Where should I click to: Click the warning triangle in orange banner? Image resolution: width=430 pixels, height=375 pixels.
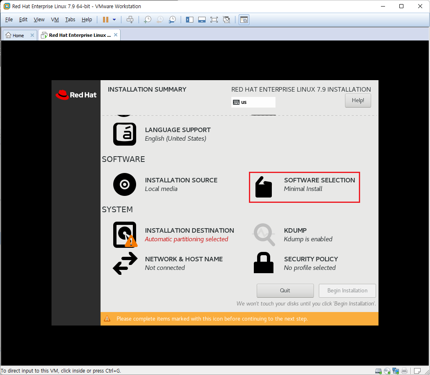(107, 319)
